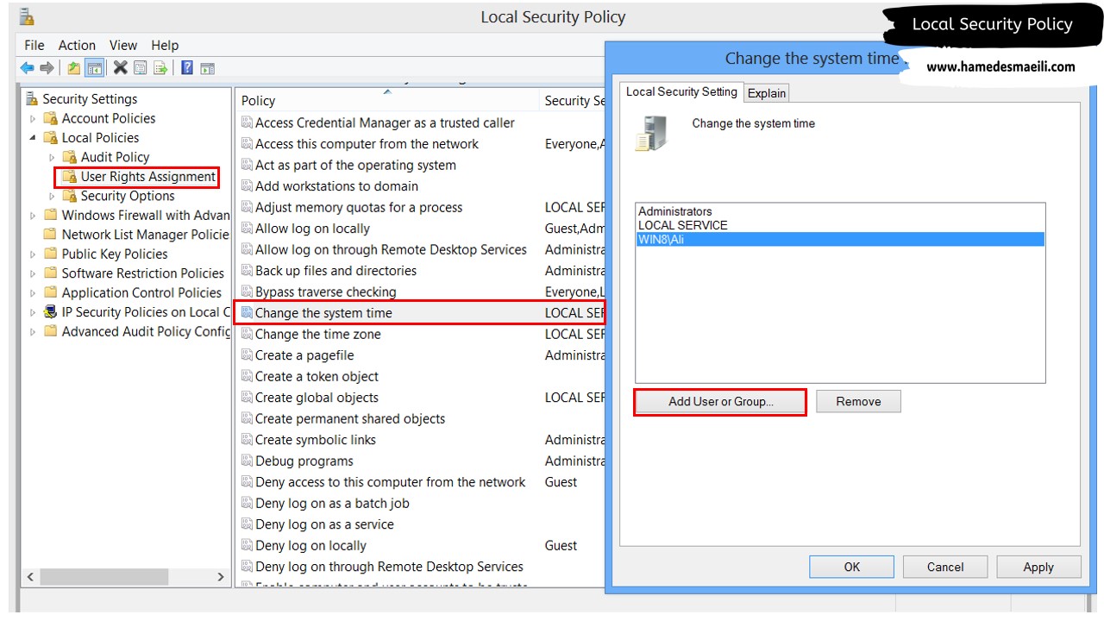
Task: Click the Export List toolbar icon
Action: 160,68
